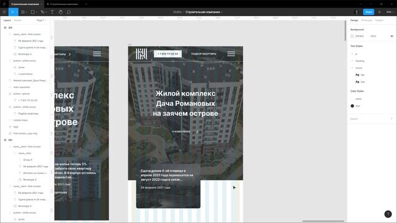Image resolution: width=397 pixels, height=223 pixels.
Task: Select the 'Group 4' layer under MO
Action: pyautogui.click(x=27, y=160)
